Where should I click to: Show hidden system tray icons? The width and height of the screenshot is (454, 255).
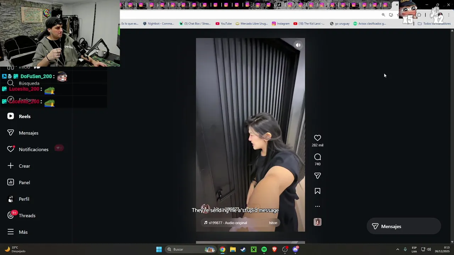(397, 249)
